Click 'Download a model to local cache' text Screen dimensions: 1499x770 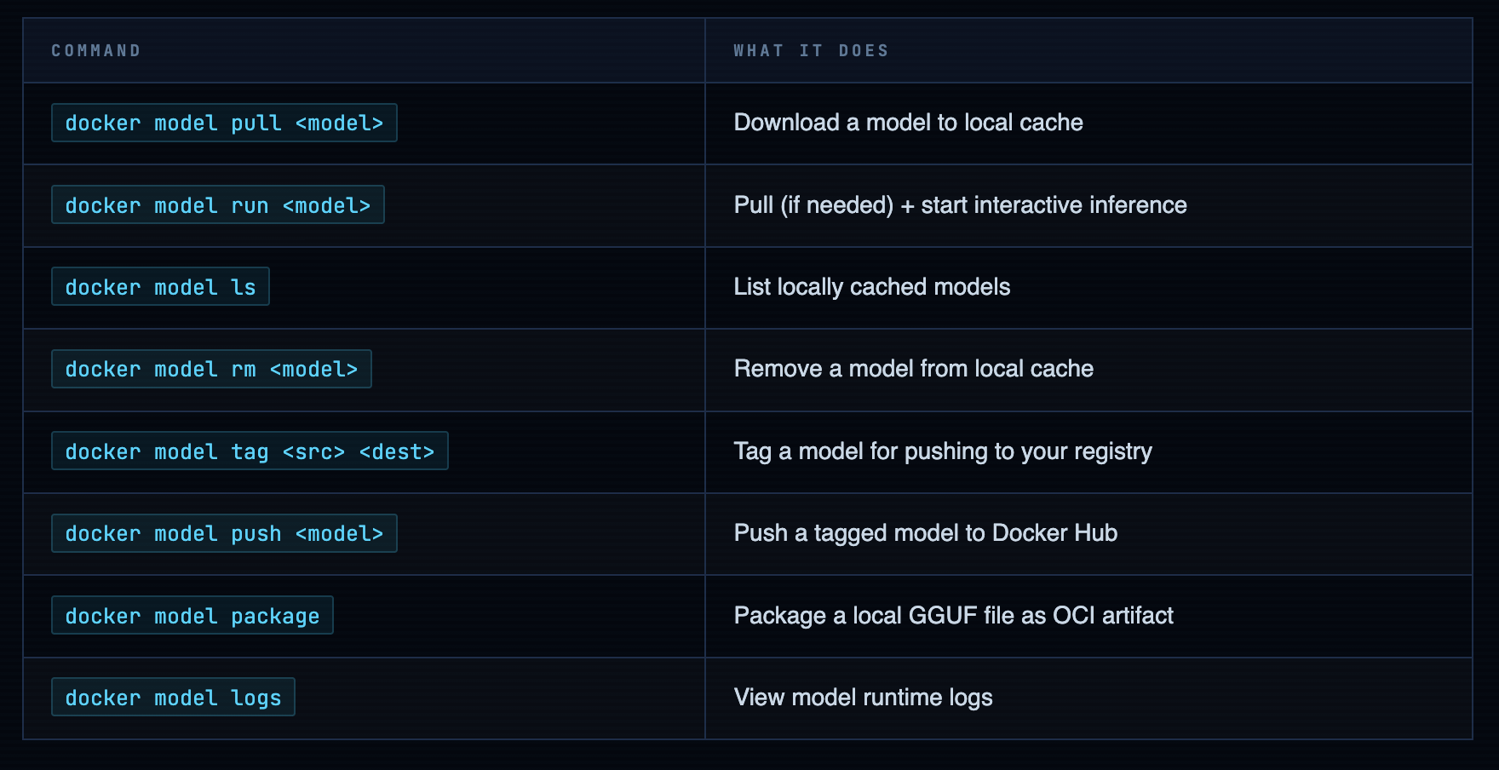tap(908, 123)
